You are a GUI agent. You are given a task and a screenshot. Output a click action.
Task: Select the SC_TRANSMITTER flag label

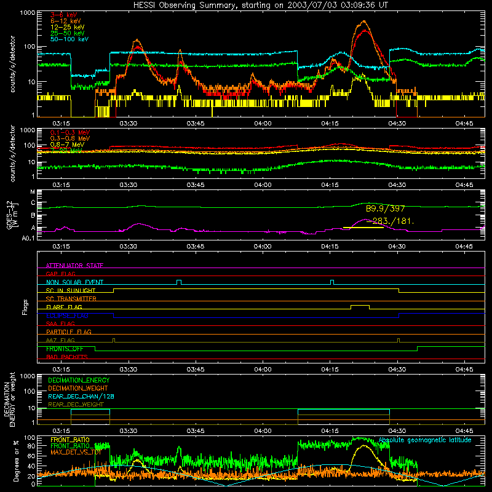click(x=71, y=298)
